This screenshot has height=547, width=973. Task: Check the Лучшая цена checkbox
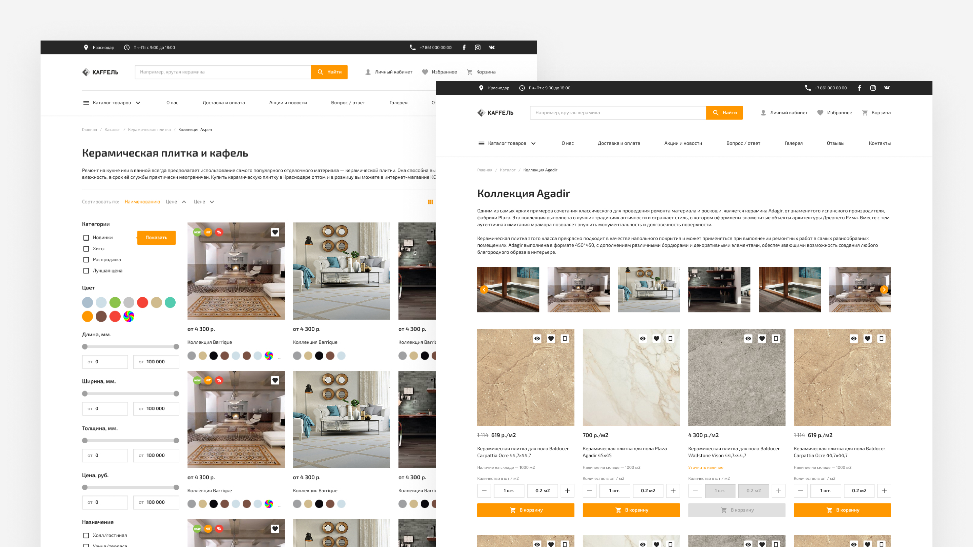click(86, 271)
